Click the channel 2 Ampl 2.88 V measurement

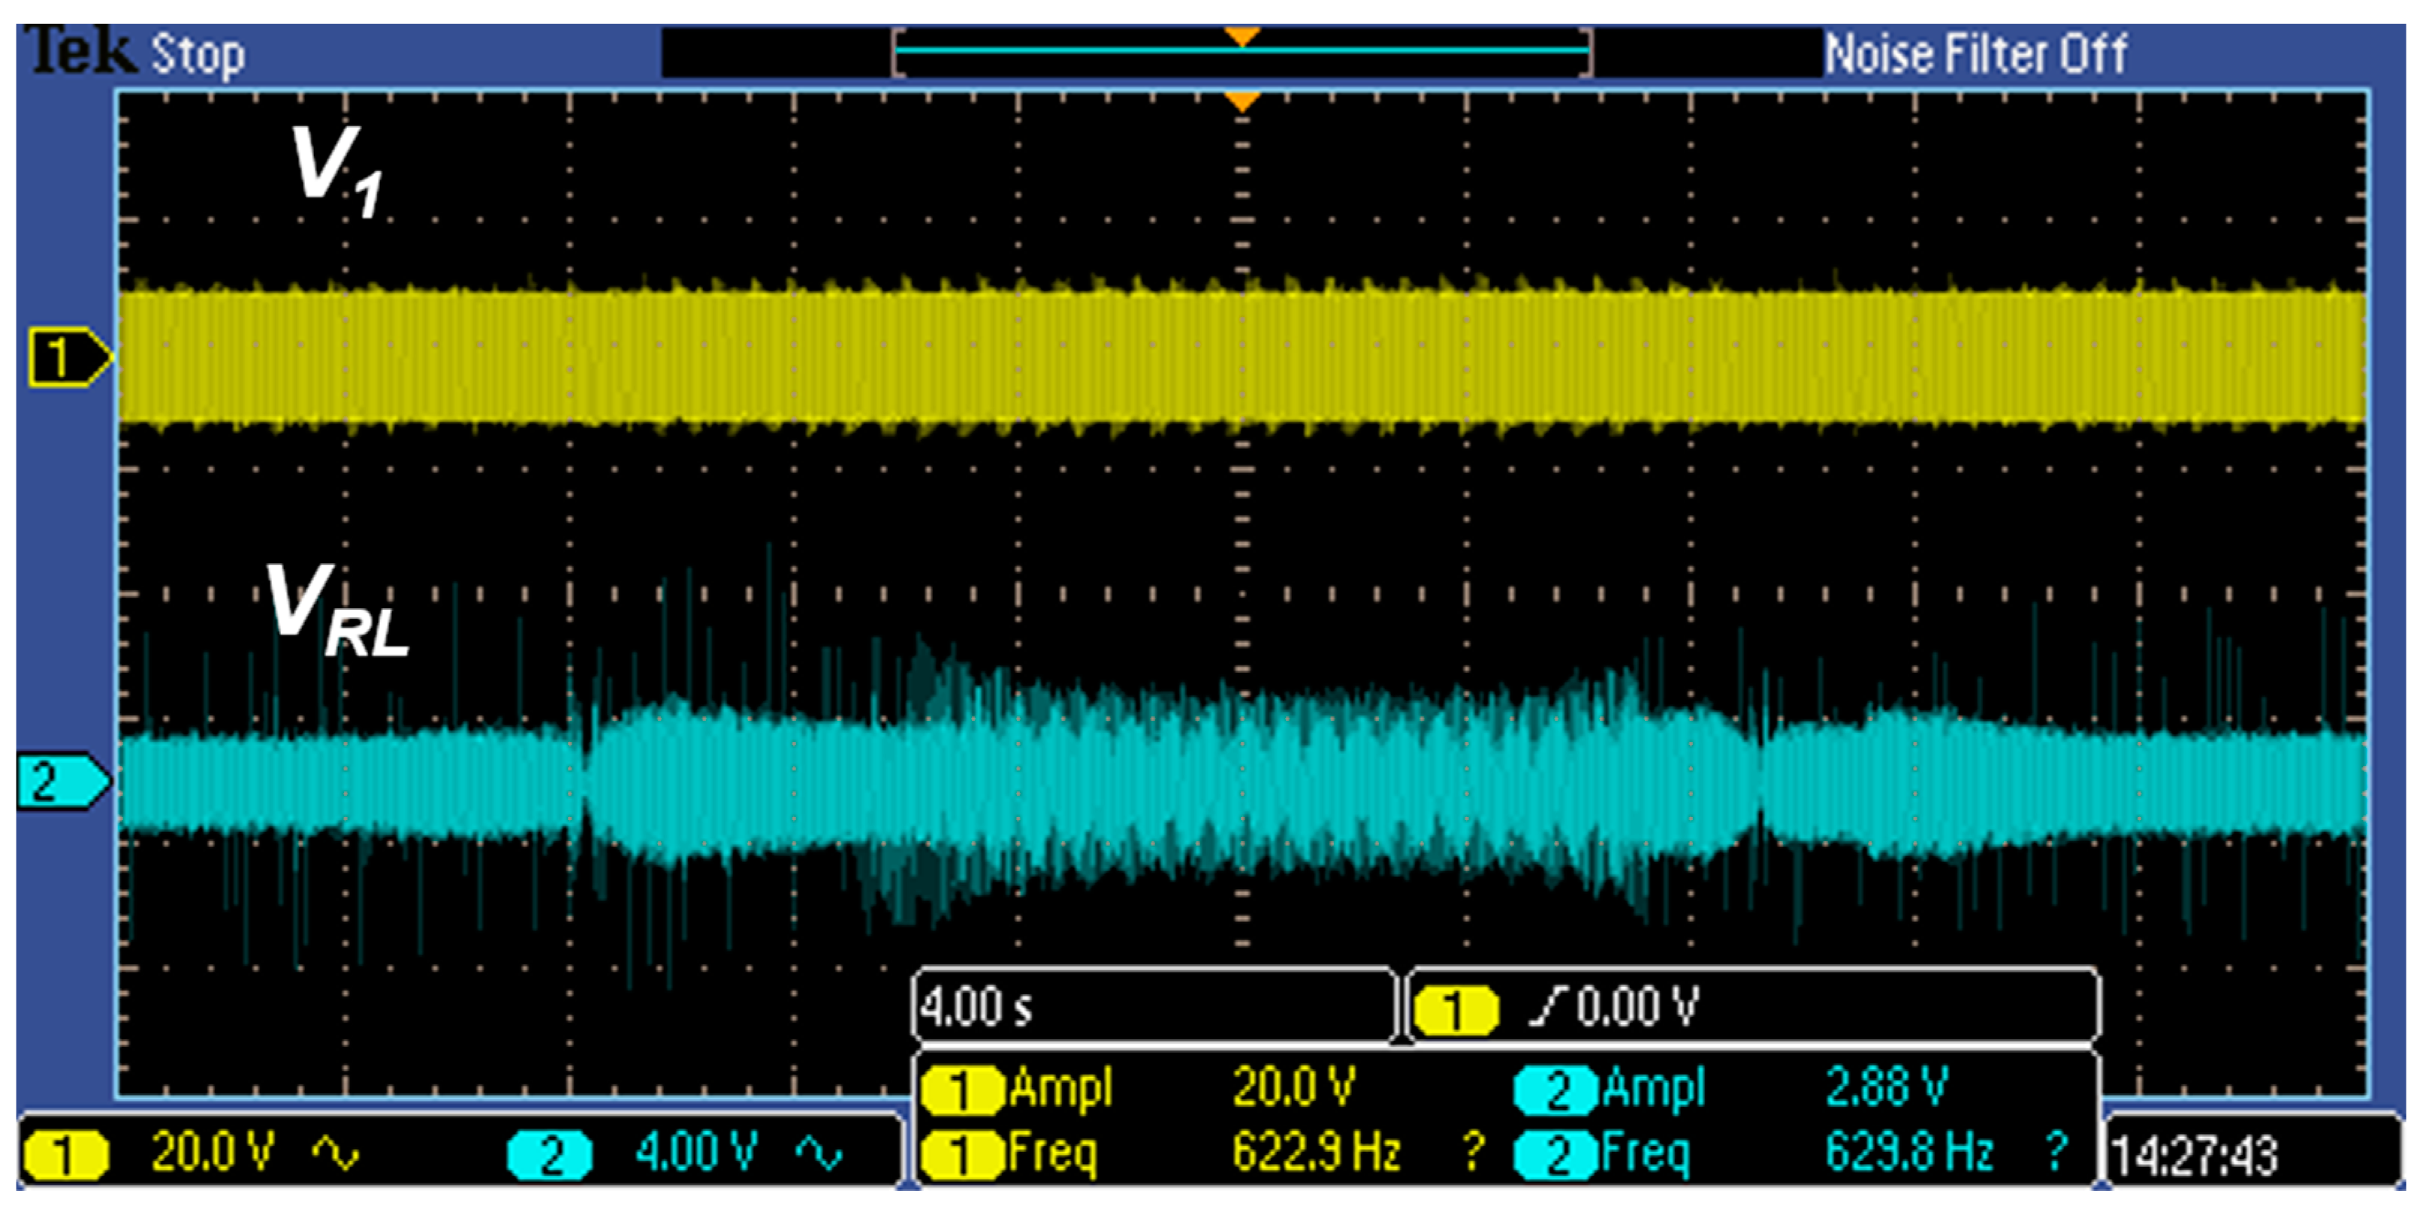[1886, 1087]
